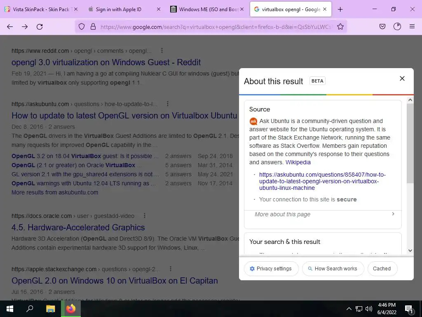Open the askubuntu result three-dot menu
422x317 pixels.
point(168,104)
